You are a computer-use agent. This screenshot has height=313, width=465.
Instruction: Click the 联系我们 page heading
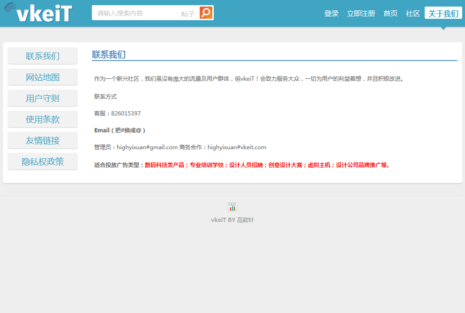point(109,54)
